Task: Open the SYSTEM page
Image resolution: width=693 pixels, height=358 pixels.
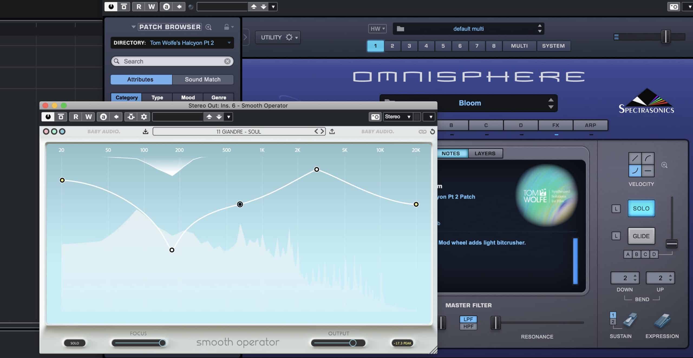Action: pyautogui.click(x=553, y=46)
